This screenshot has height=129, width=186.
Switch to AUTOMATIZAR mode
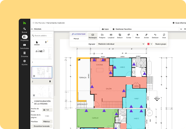point(78,34)
